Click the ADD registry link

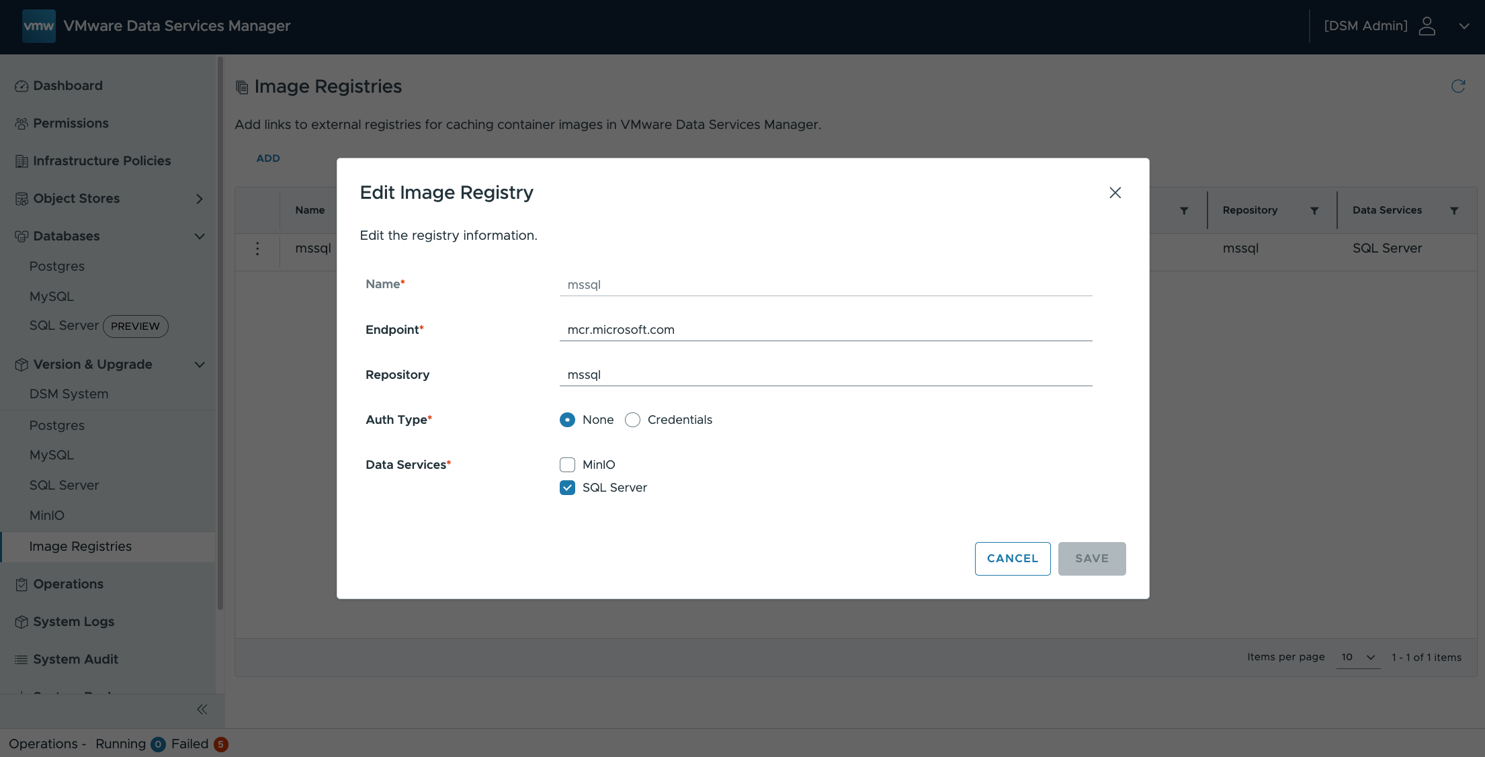tap(268, 159)
